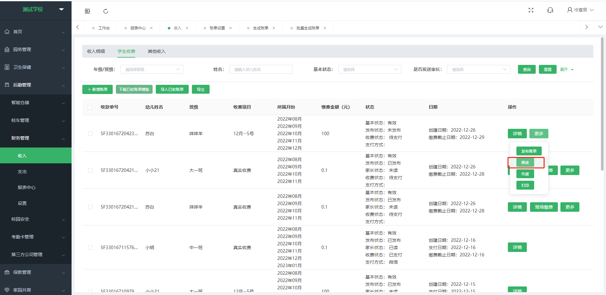Check the row for 苏白 12月--5号
606x295 pixels.
[90, 134]
